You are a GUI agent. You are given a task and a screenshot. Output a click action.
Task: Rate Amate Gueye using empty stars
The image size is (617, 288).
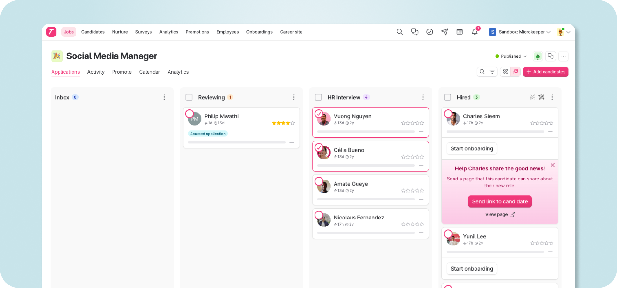(x=412, y=191)
